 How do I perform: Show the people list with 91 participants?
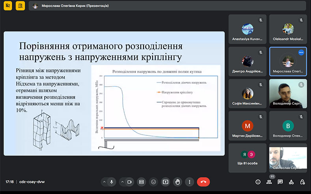click(269, 182)
